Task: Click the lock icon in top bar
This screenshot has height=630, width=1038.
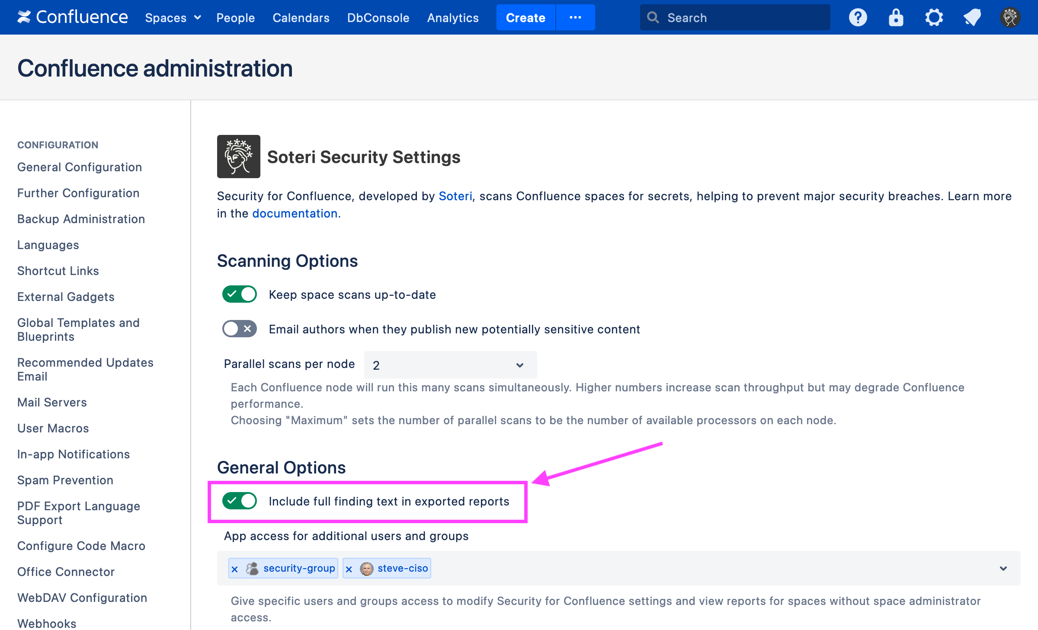Action: pos(896,17)
